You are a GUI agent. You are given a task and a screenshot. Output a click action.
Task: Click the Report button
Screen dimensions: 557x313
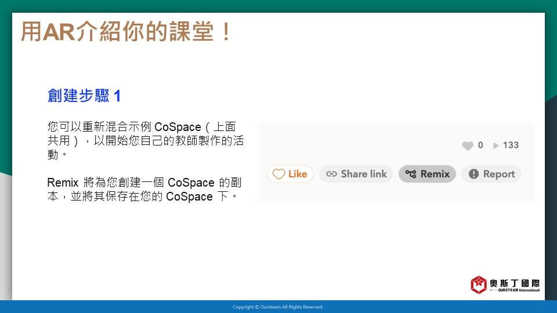(x=491, y=174)
